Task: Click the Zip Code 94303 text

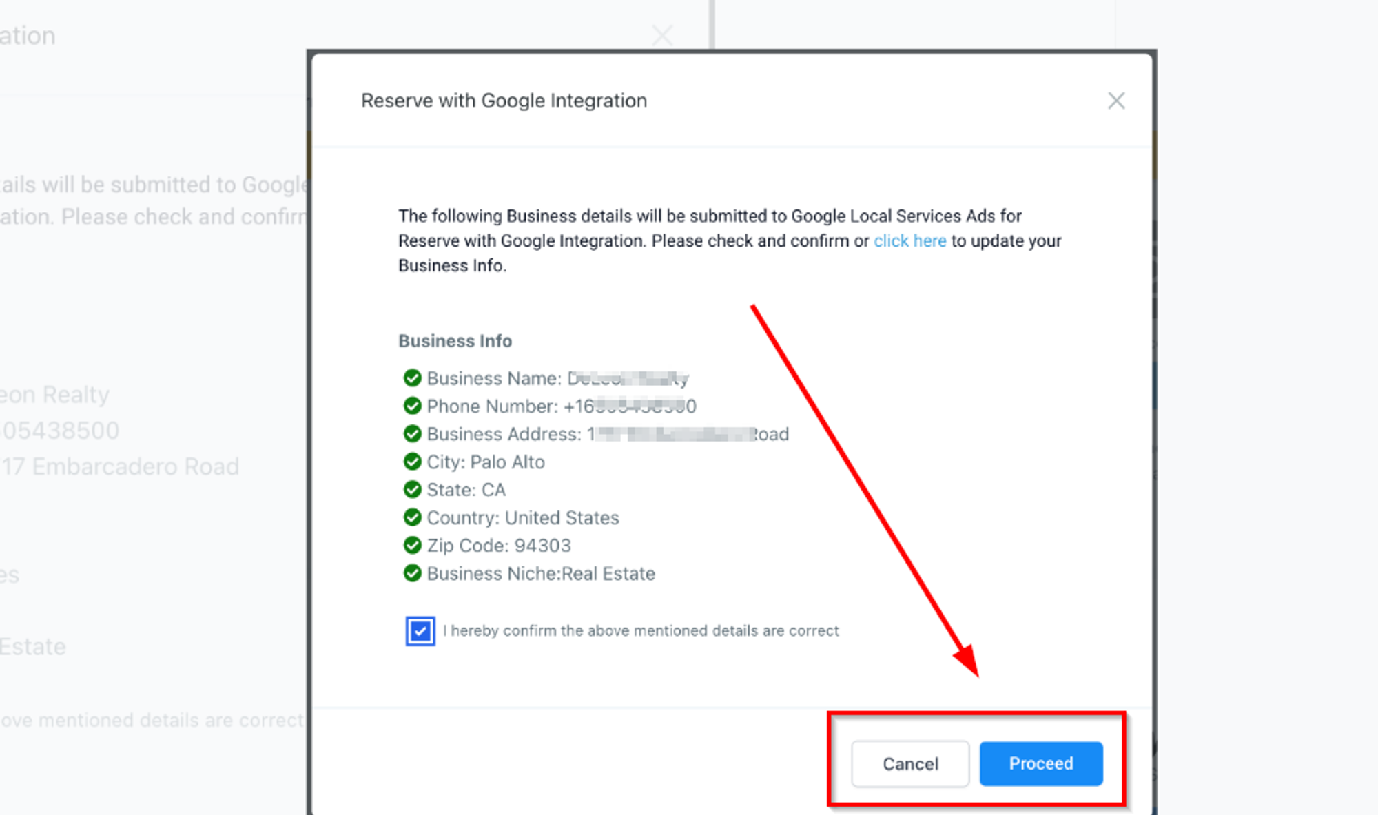Action: point(499,546)
